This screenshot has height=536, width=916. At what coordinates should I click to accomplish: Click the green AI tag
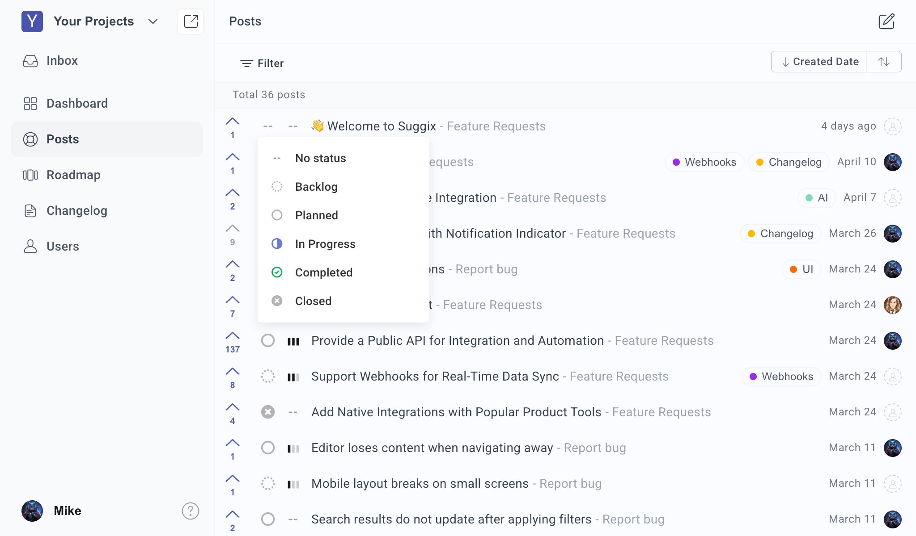coord(817,198)
